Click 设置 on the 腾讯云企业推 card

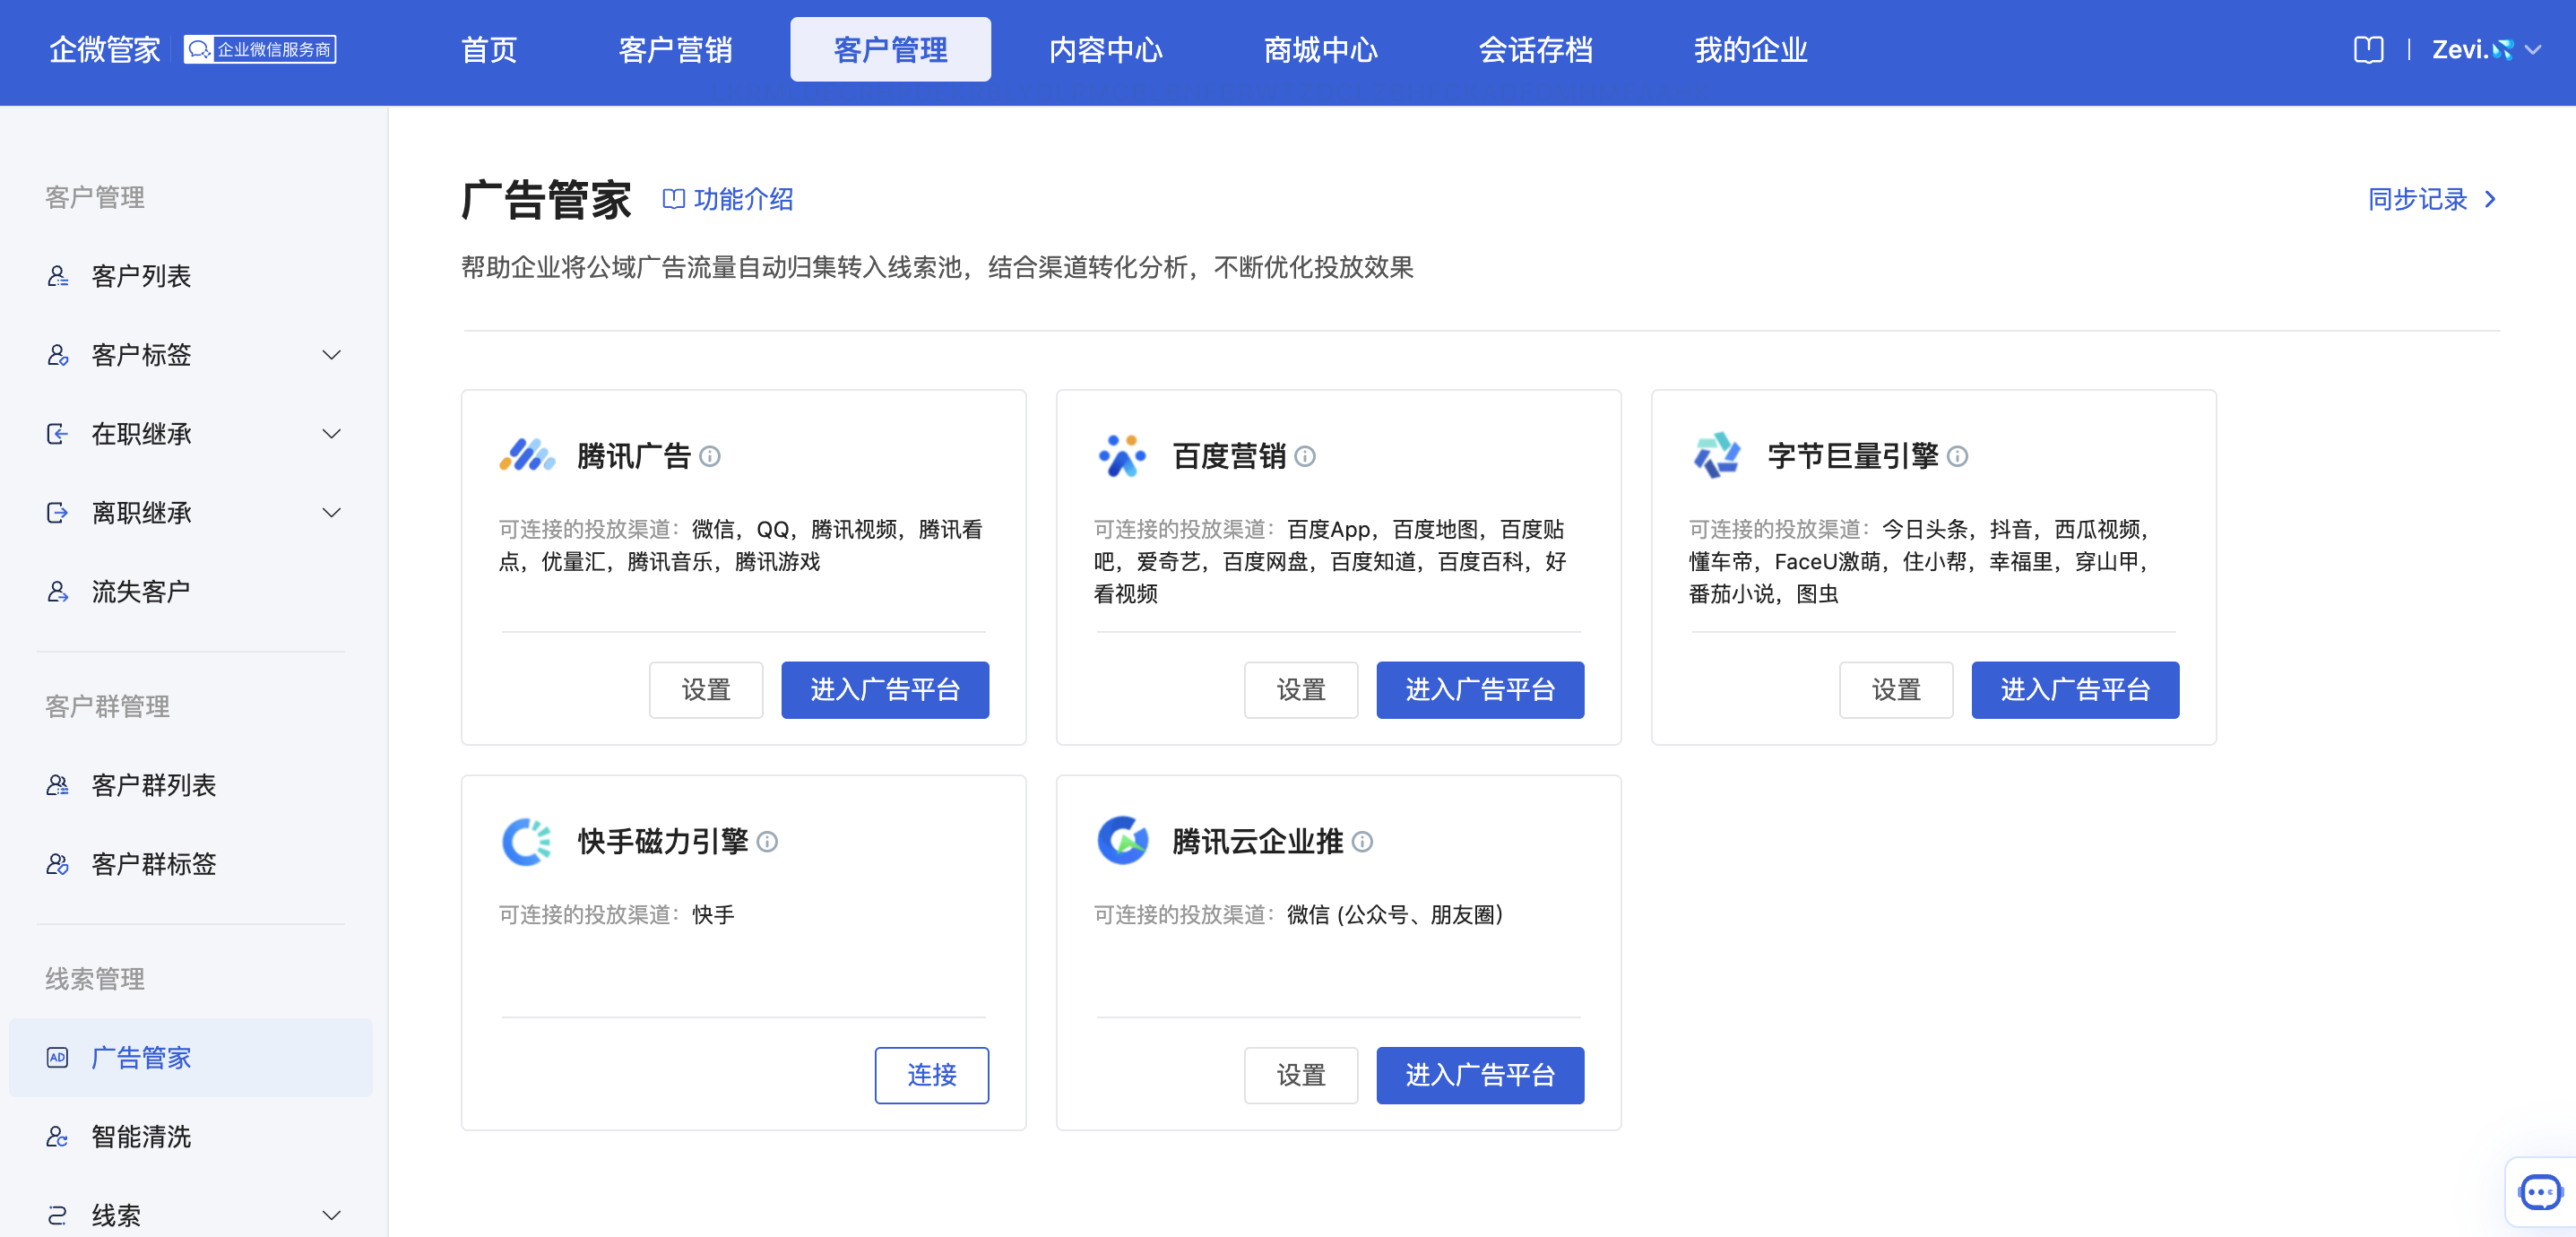coord(1301,1075)
